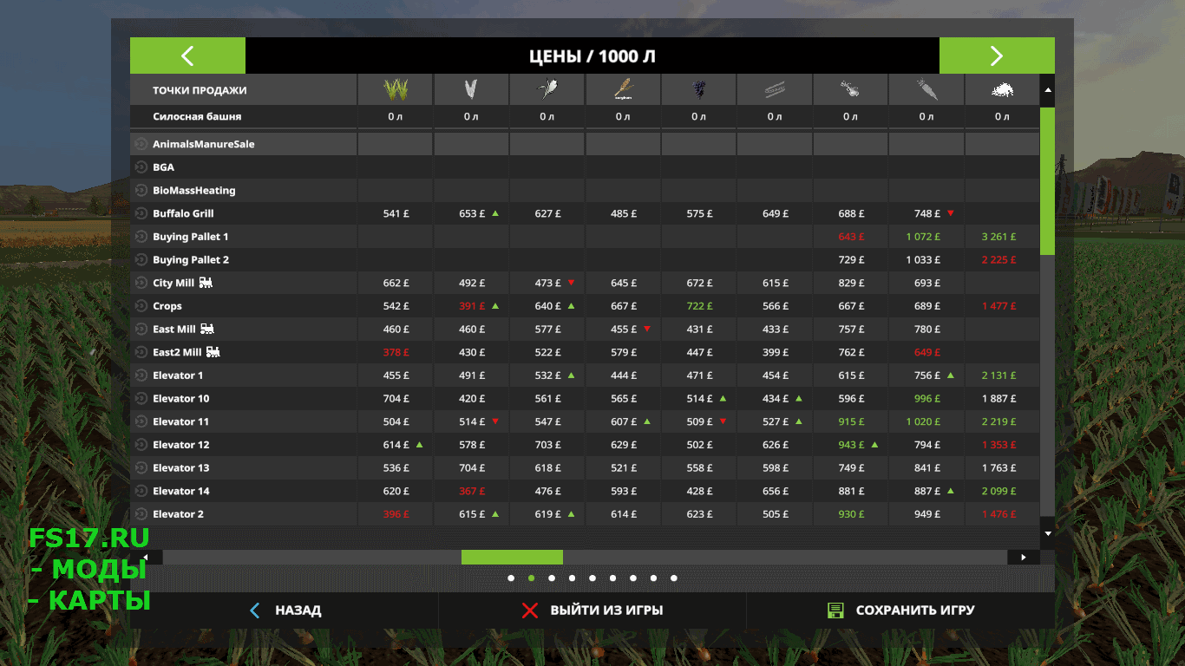Click the red 2 225 £ price cell
Image resolution: width=1185 pixels, height=666 pixels.
point(998,260)
